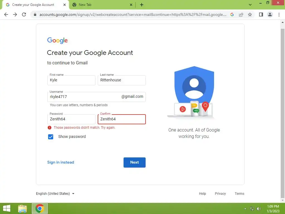
Task: Switch to the New Tab tab
Action: [x=102, y=5]
